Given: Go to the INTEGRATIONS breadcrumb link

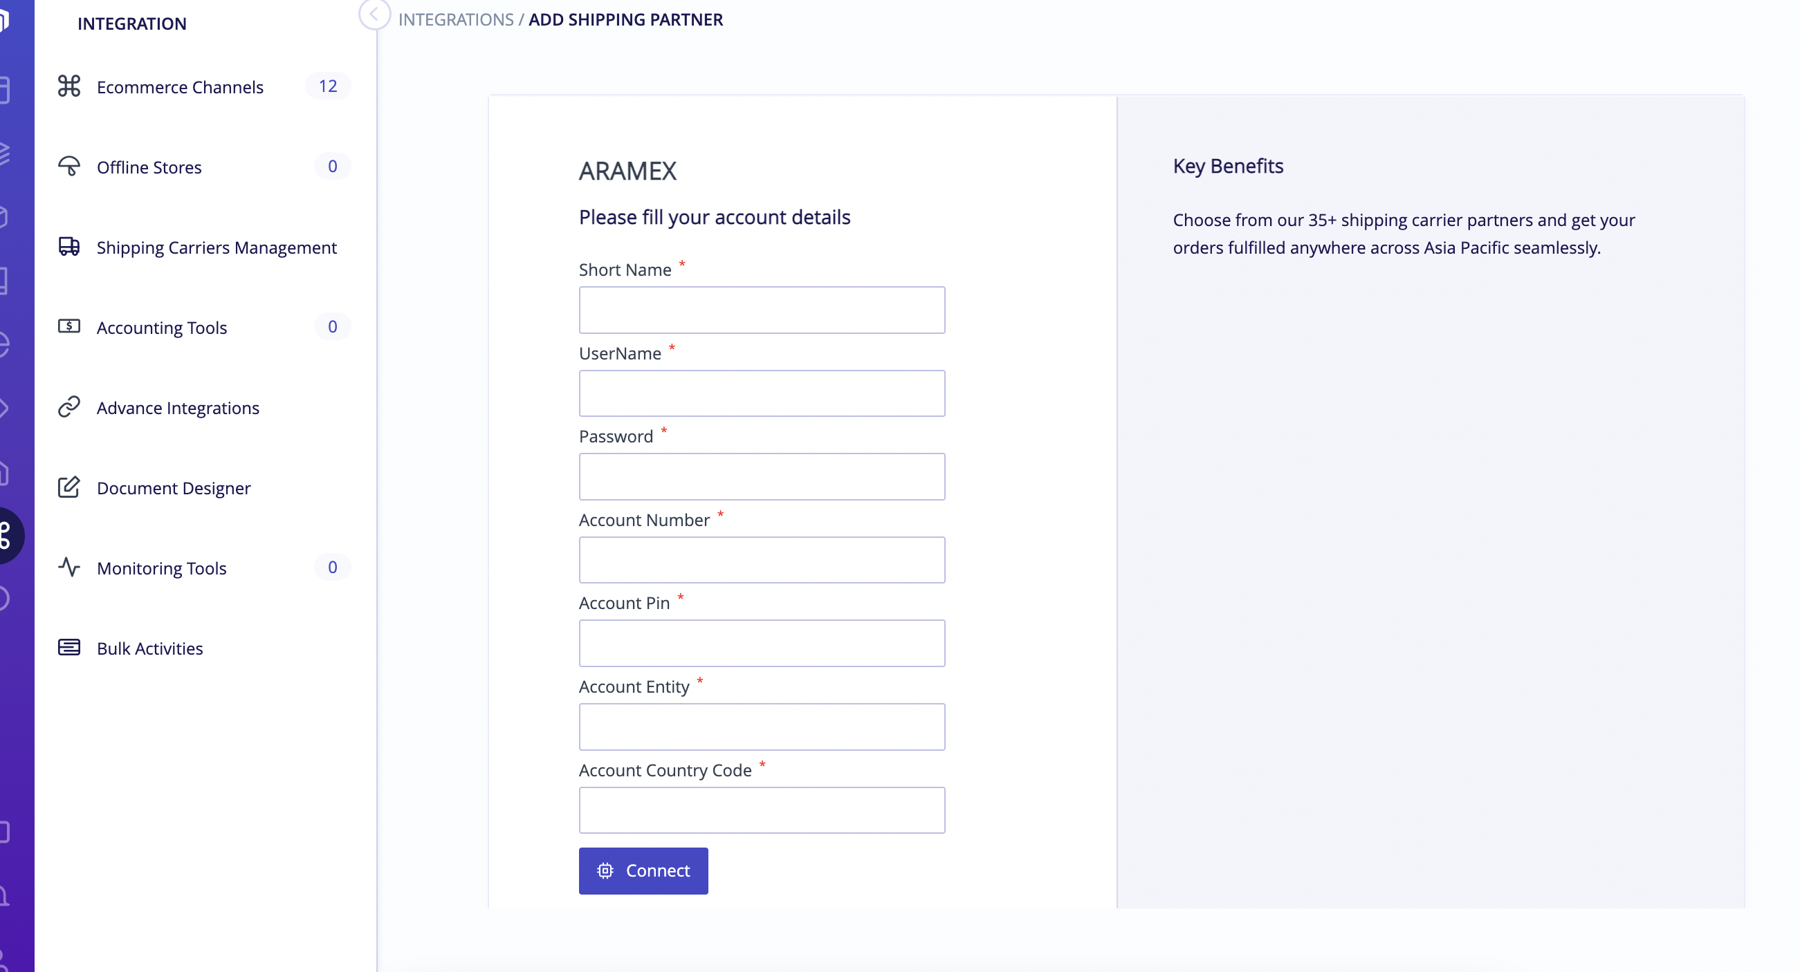Looking at the screenshot, I should pos(456,19).
